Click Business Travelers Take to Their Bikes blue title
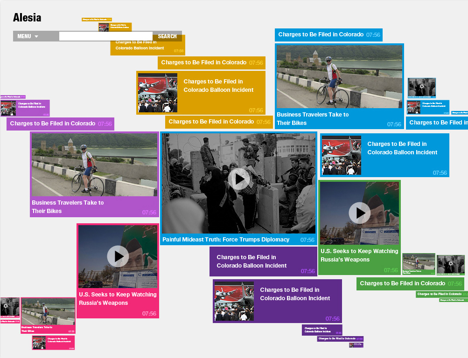 pos(313,119)
